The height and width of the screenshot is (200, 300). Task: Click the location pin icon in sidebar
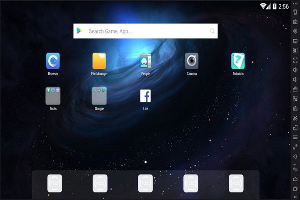click(x=295, y=31)
